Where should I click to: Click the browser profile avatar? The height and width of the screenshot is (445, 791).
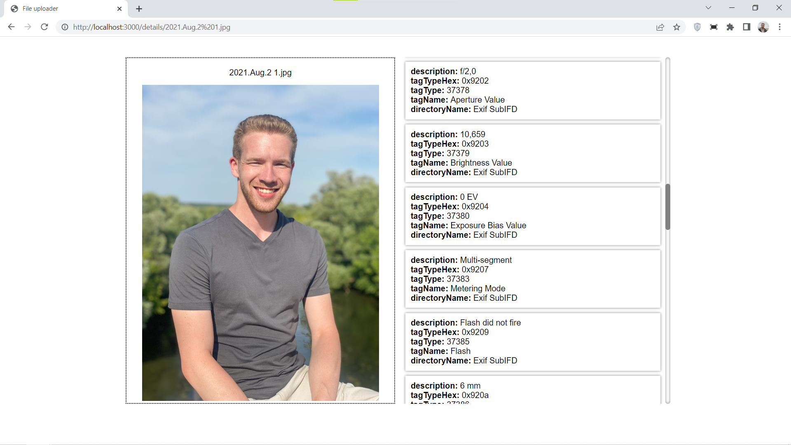pos(764,27)
